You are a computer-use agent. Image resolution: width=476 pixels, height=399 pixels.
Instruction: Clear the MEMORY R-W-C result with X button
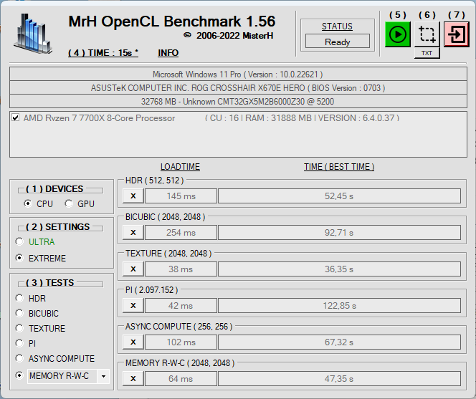[x=133, y=379]
